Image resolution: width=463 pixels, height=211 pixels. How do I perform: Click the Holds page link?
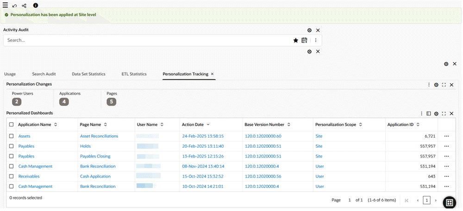tap(85, 146)
